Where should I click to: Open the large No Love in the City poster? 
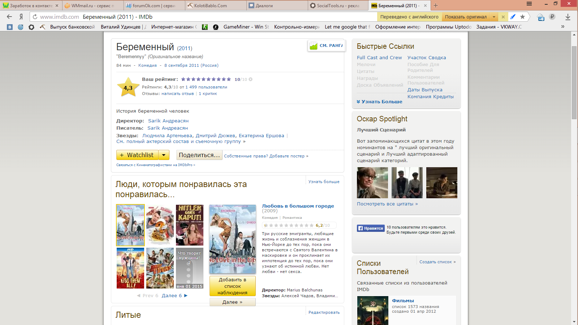coord(233,239)
